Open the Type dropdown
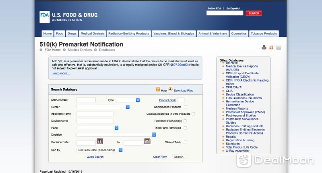 coord(128,100)
